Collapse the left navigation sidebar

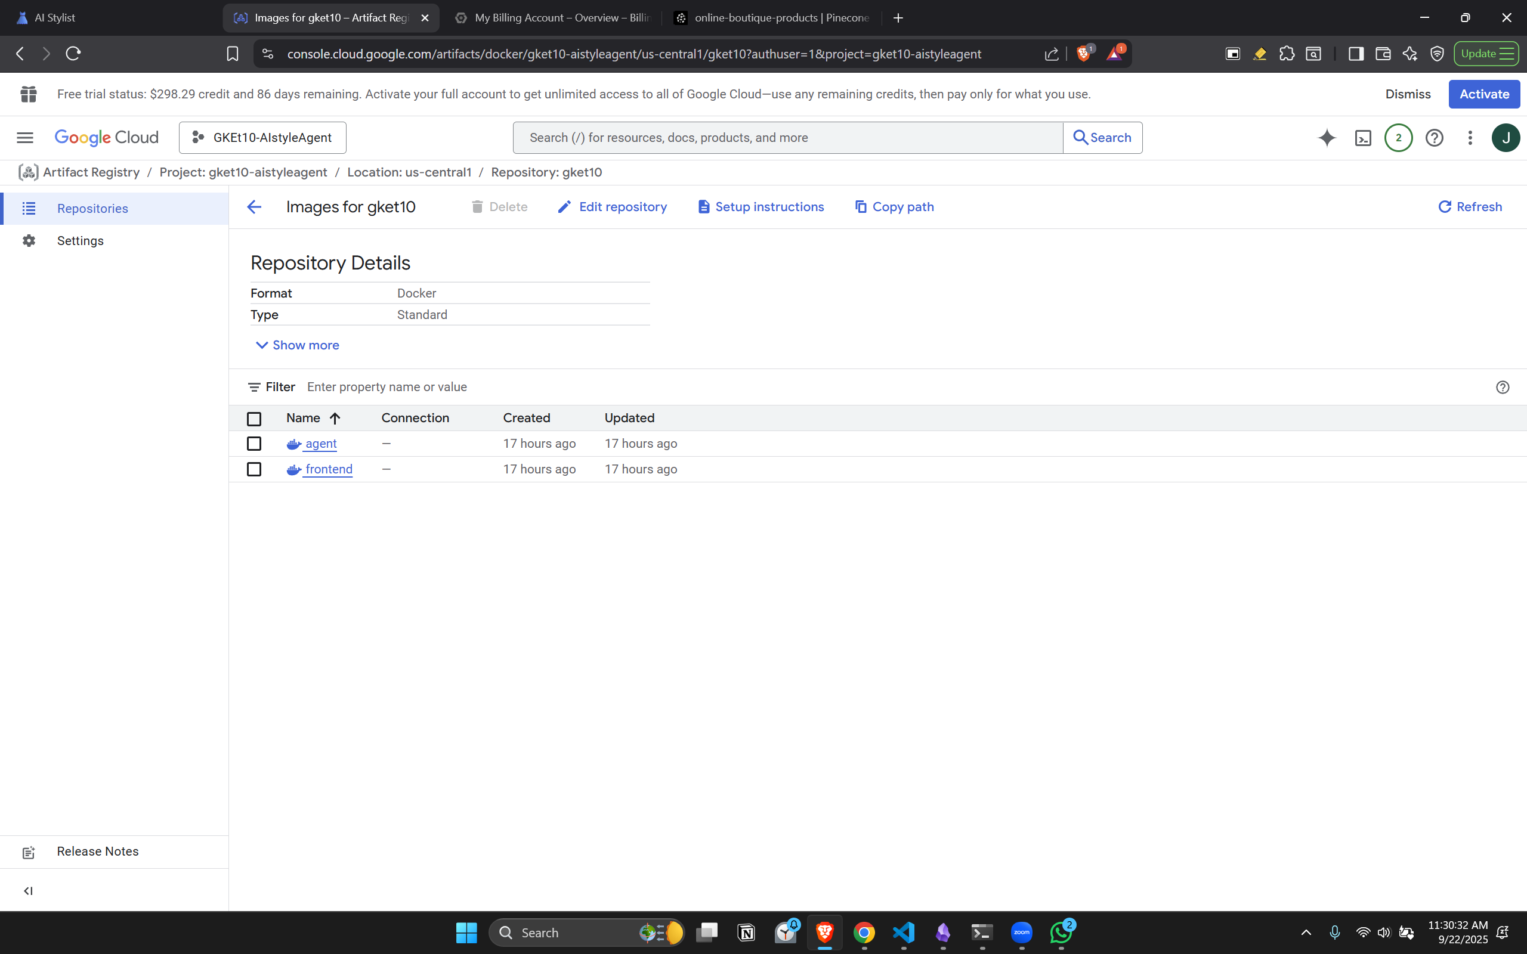(28, 890)
